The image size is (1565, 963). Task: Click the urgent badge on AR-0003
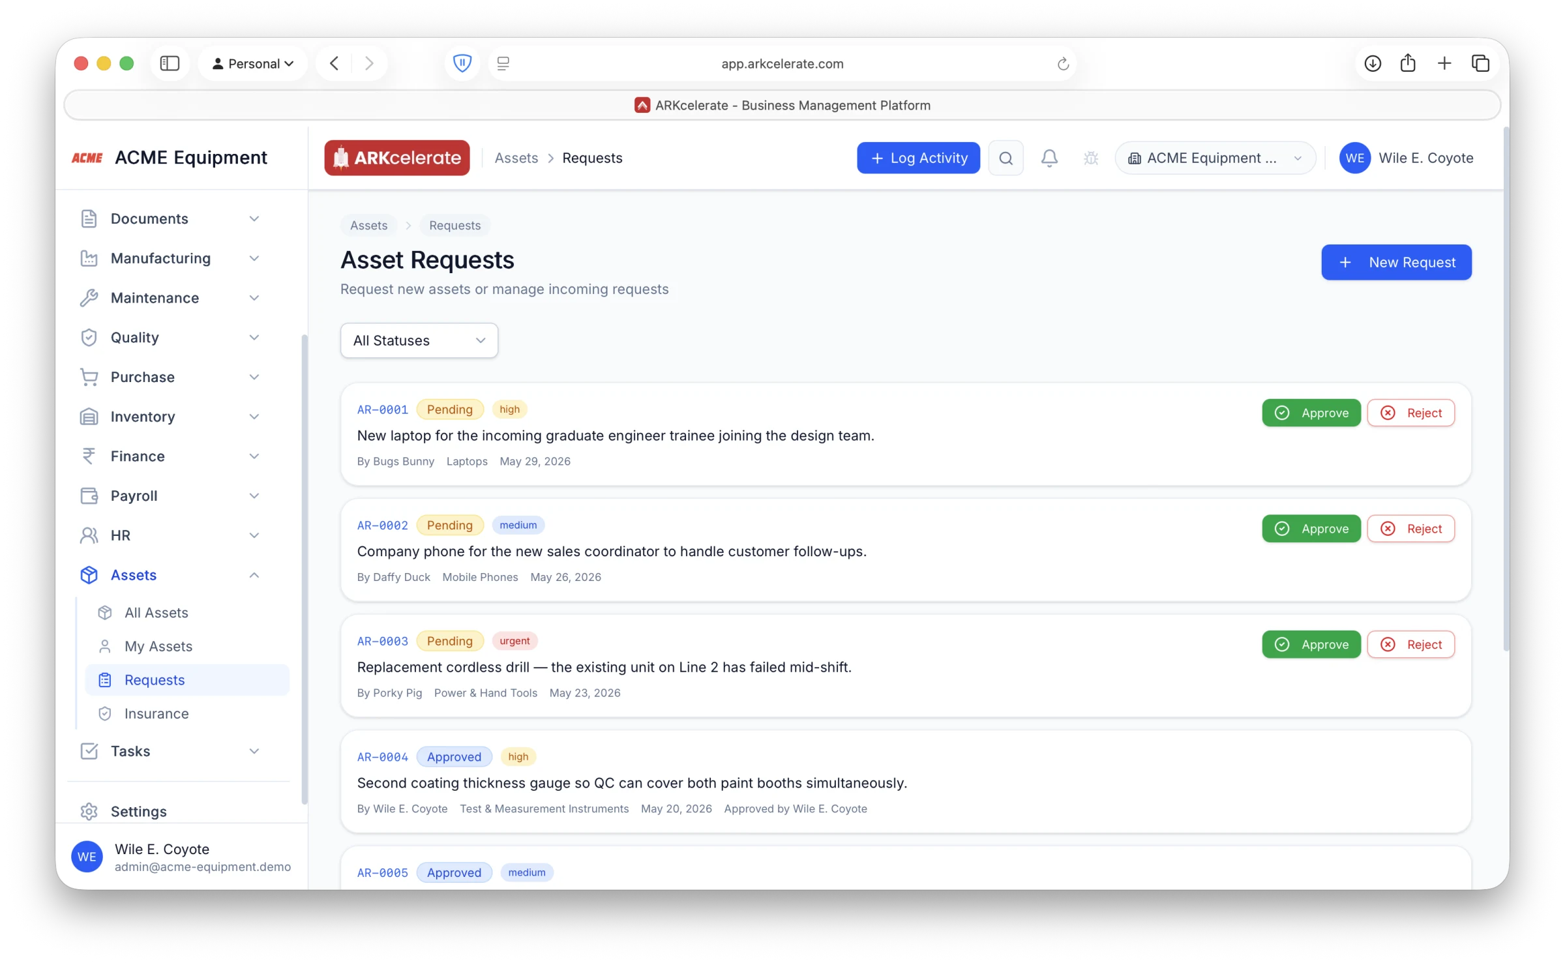coord(514,641)
